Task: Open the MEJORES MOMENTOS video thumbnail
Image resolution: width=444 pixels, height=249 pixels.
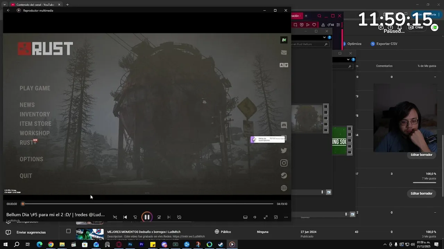Action: (89, 234)
